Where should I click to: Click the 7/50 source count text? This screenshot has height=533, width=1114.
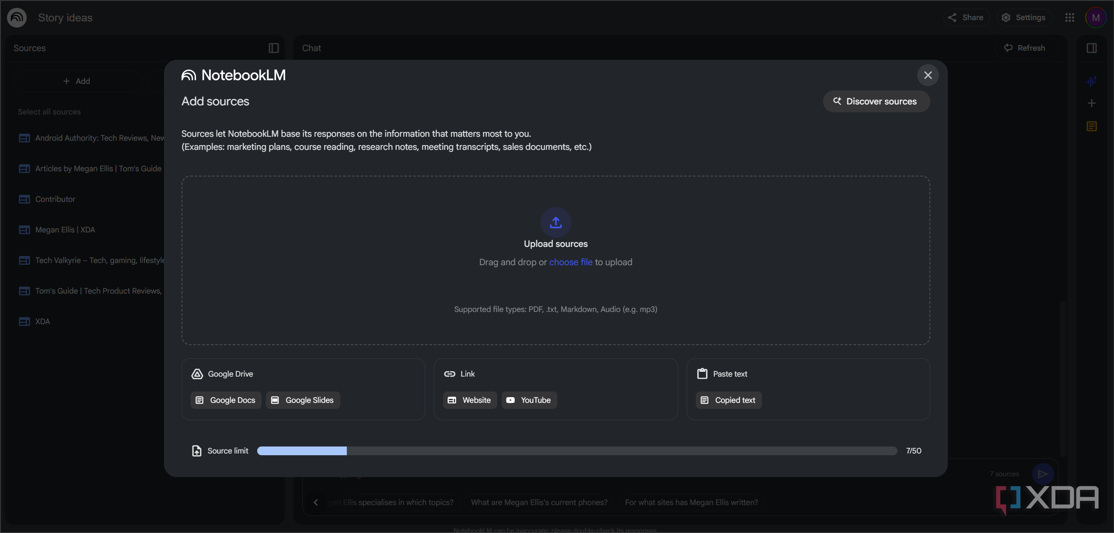pos(914,451)
